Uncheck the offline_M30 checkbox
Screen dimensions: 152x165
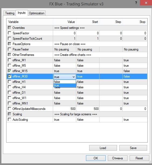[x=9, y=76]
